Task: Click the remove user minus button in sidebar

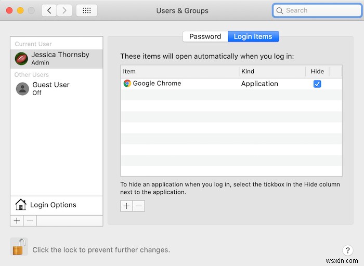Action: (30, 220)
